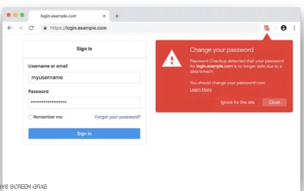
Task: Click the red warning triangle icon
Action: 171,60
